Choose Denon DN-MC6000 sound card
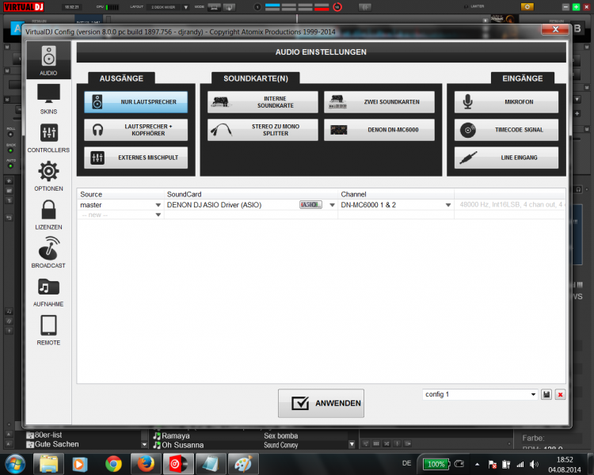This screenshot has height=475, width=594. coord(379,130)
